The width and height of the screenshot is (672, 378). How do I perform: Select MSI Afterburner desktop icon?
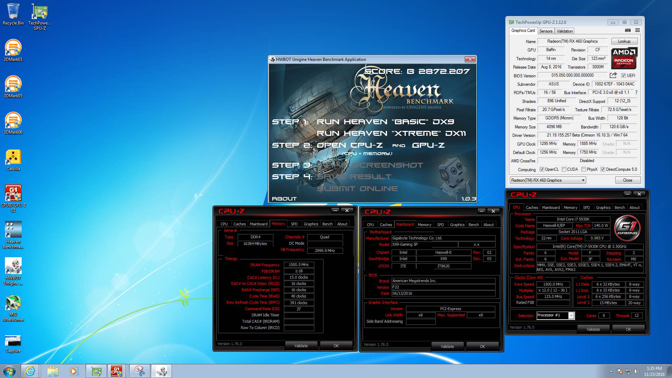click(x=13, y=308)
